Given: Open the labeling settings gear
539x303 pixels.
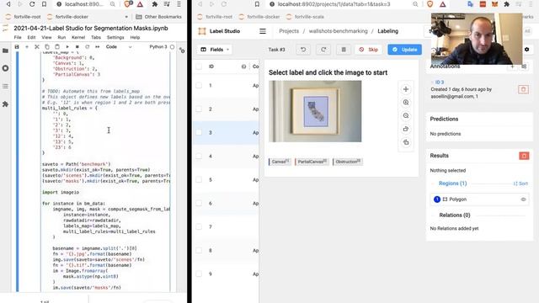Looking at the screenshot, I should click(x=526, y=50).
